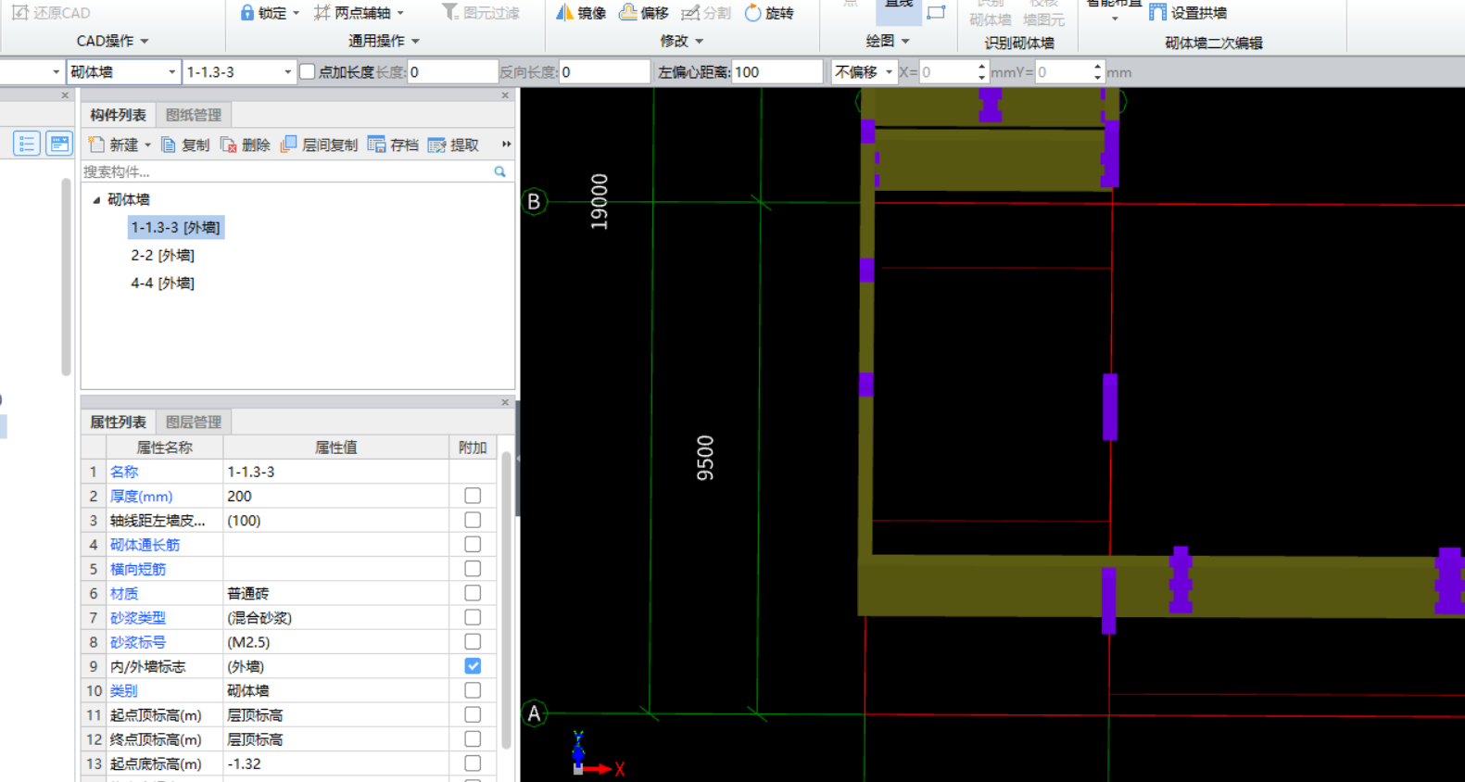Viewport: 1465px width, 782px height.
Task: Click the 新建 new component icon
Action: click(x=96, y=145)
